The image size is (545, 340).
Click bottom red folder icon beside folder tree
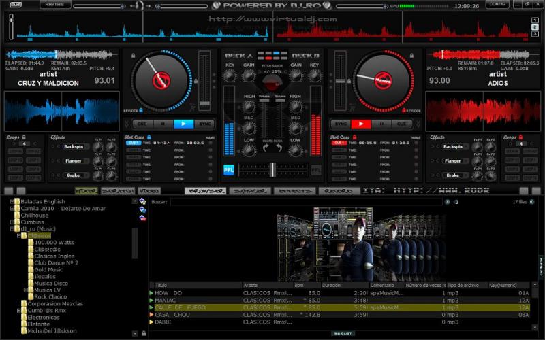pyautogui.click(x=142, y=218)
